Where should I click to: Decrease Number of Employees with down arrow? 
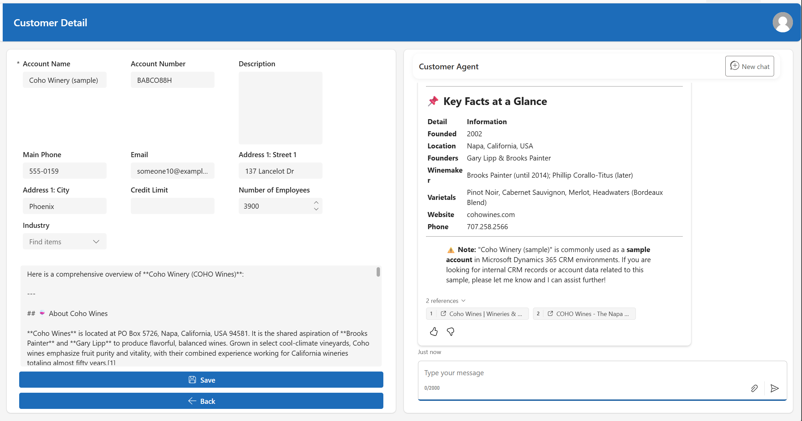coord(316,209)
